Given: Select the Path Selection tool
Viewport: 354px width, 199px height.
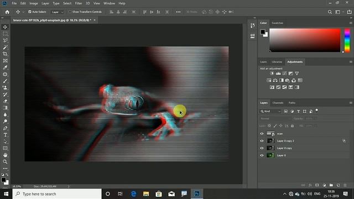Looking at the screenshot, I should pos(5,142).
